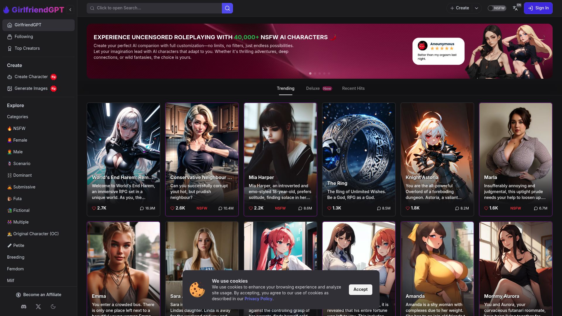The height and width of the screenshot is (316, 562).
Task: Open the X (Twitter) icon link
Action: click(38, 307)
